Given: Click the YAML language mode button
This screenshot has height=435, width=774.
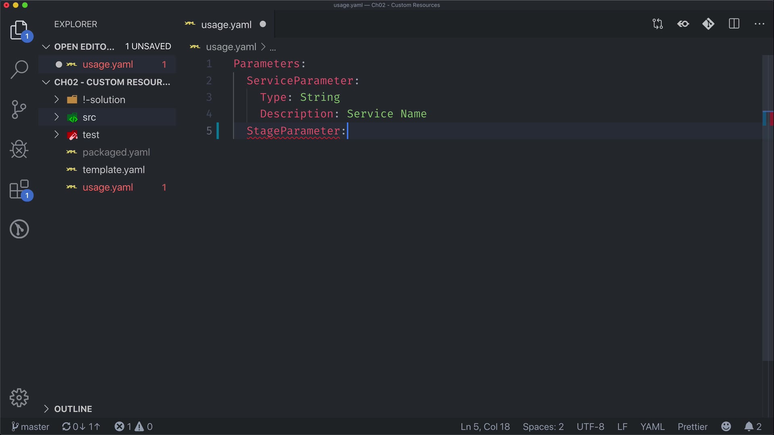Looking at the screenshot, I should pos(652,427).
